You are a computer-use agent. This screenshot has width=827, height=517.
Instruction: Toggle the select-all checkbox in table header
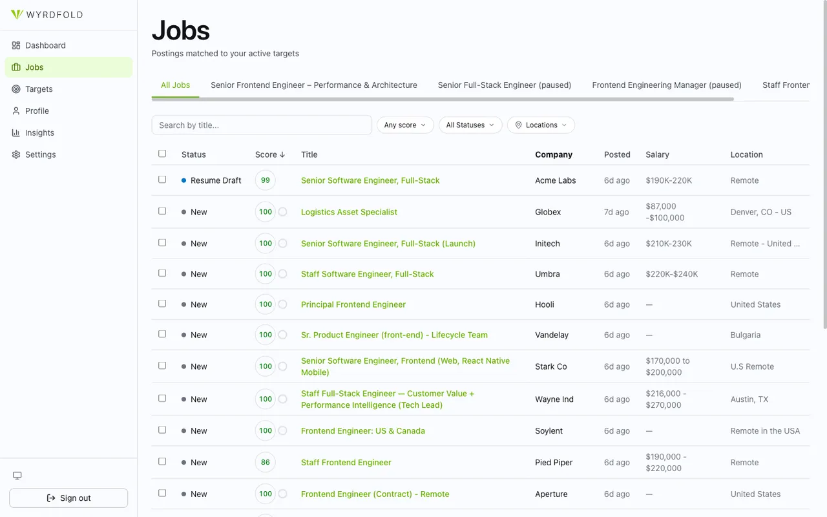pyautogui.click(x=162, y=154)
